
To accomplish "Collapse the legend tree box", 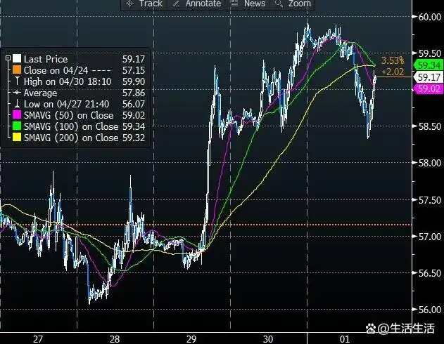I will 7,60.
